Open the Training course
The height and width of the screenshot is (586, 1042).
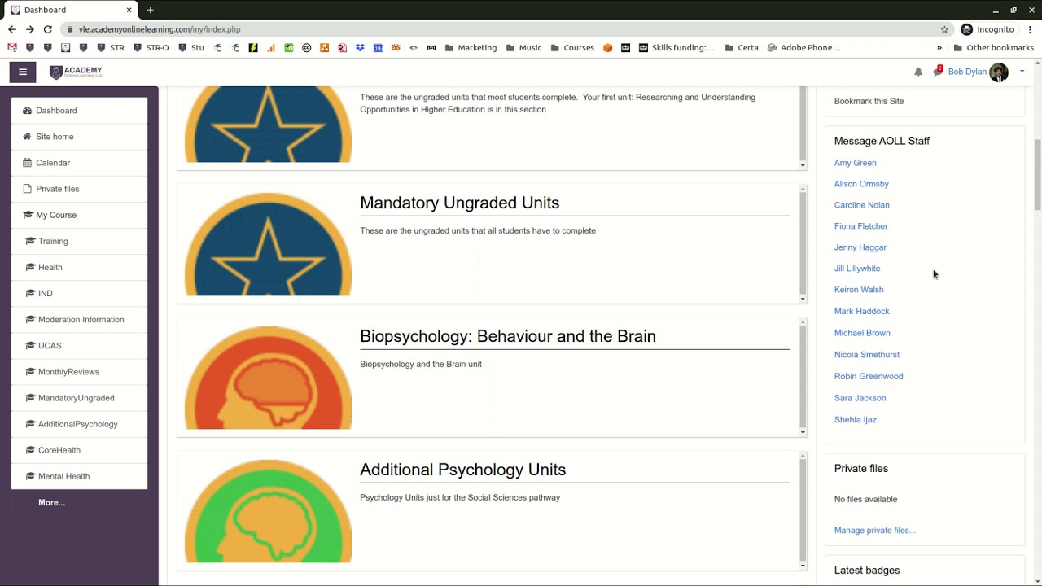[x=79, y=241]
